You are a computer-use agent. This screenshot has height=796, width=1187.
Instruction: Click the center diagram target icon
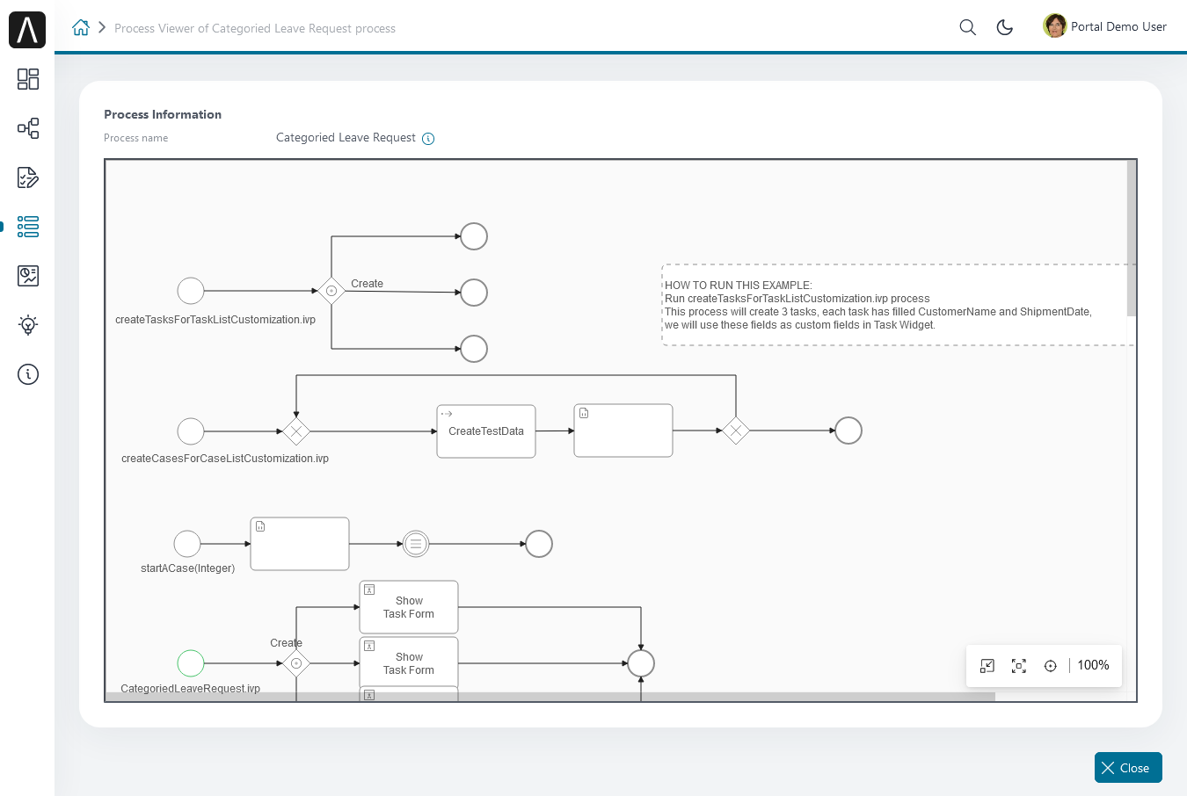pos(1051,666)
